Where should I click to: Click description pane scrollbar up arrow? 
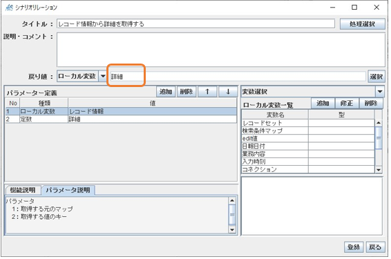pyautogui.click(x=232, y=201)
